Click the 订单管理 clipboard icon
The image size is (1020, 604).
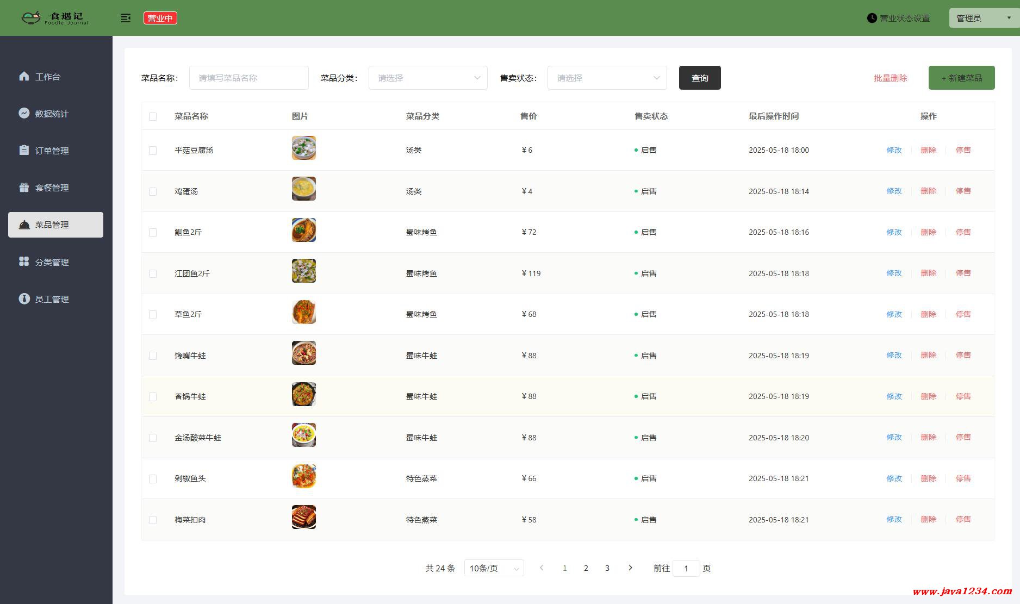[x=24, y=150]
